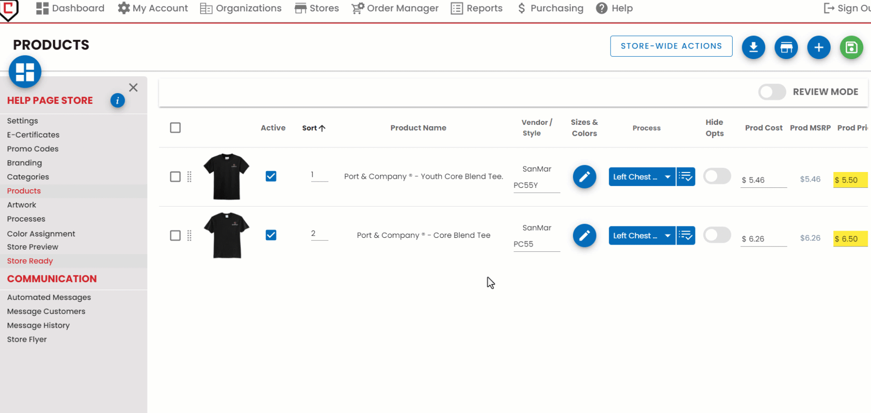
Task: Click the Store-Wide Actions button
Action: [671, 46]
